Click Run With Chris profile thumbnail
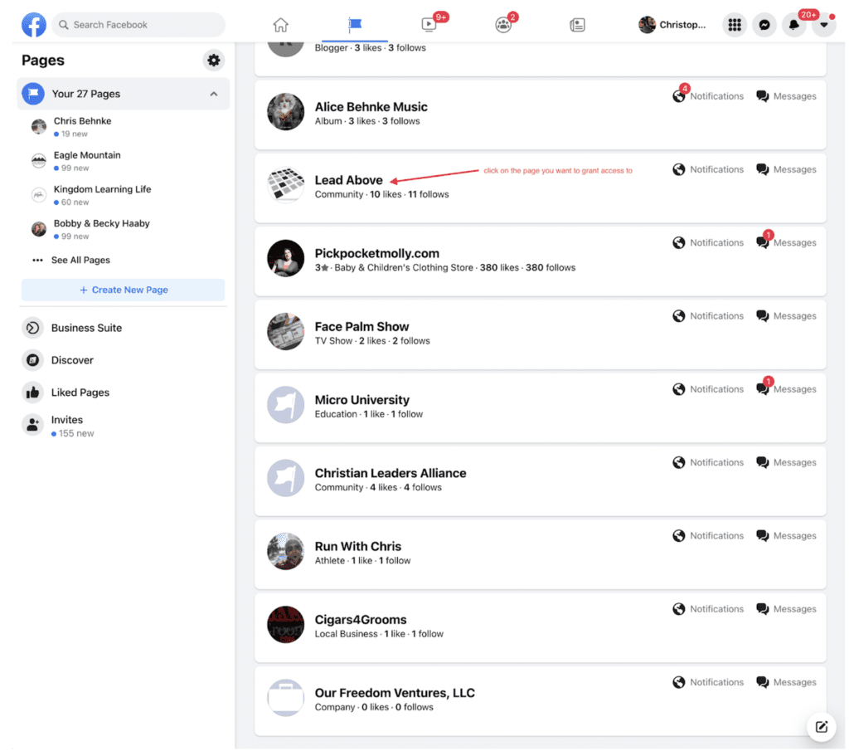 tap(285, 550)
